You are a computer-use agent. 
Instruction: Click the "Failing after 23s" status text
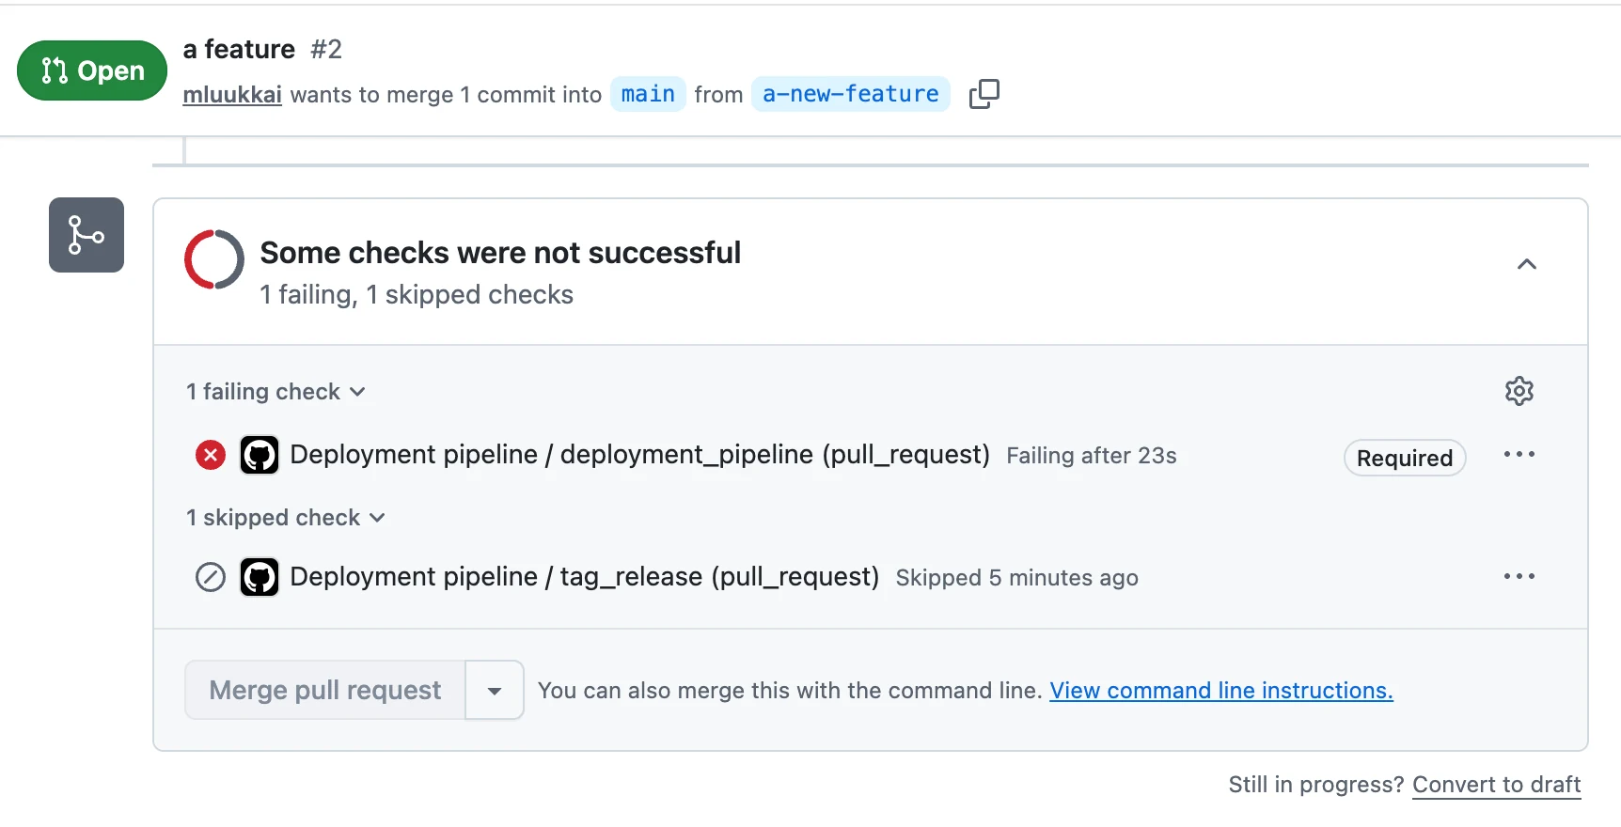point(1092,456)
